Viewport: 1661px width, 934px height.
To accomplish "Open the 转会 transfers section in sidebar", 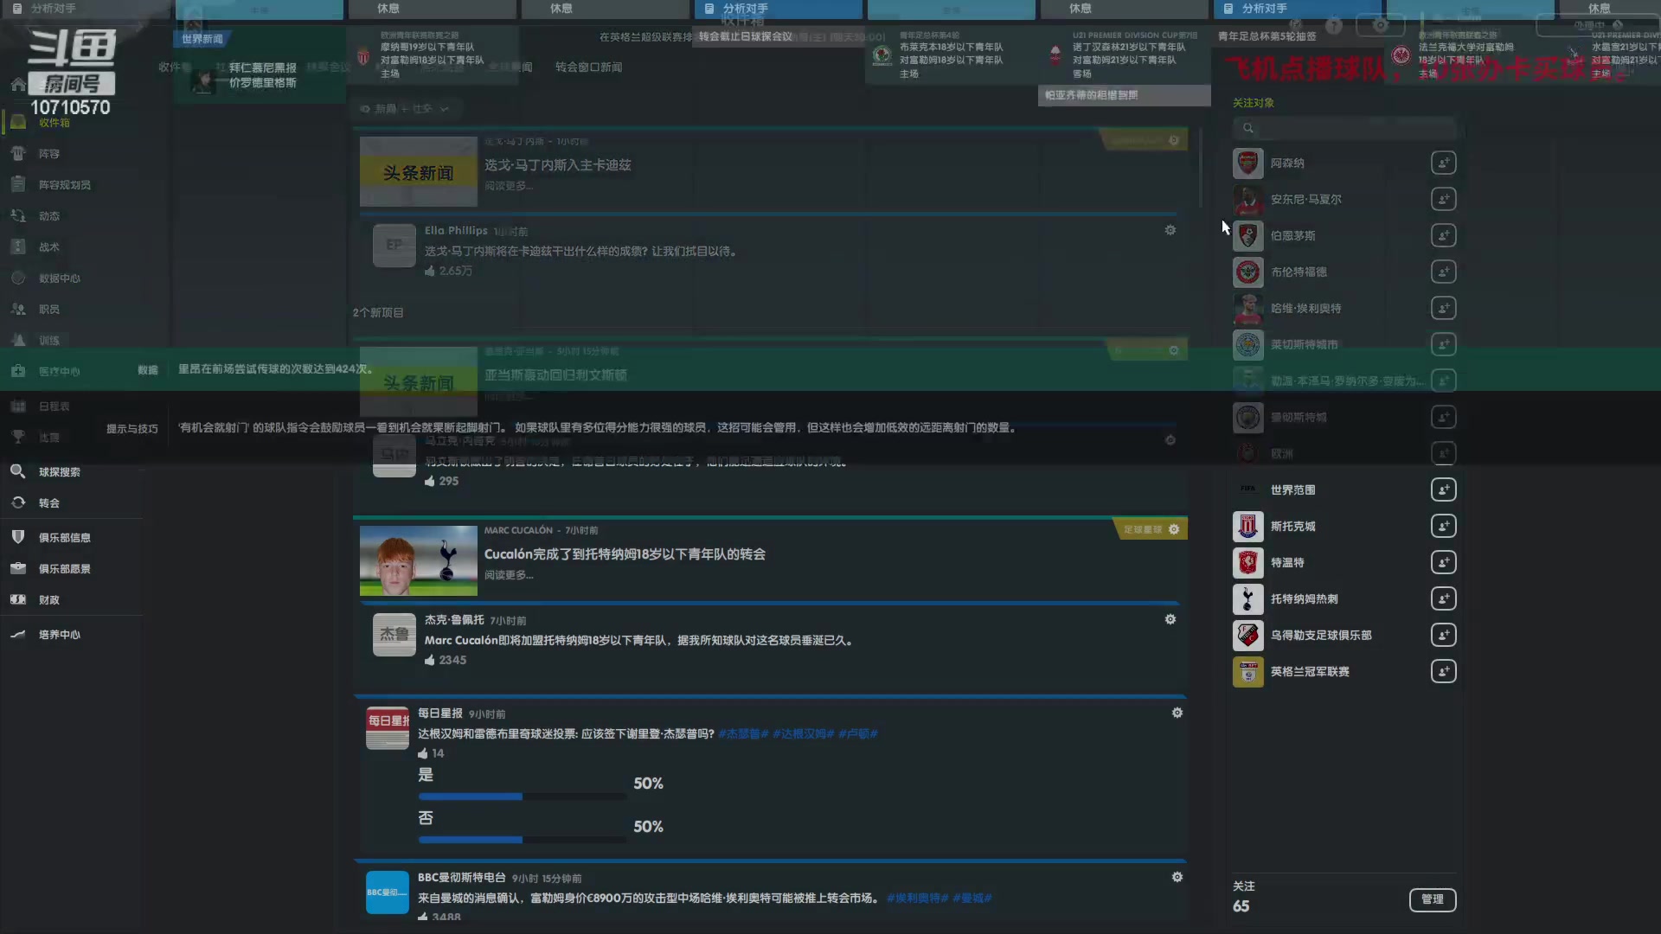I will (48, 503).
